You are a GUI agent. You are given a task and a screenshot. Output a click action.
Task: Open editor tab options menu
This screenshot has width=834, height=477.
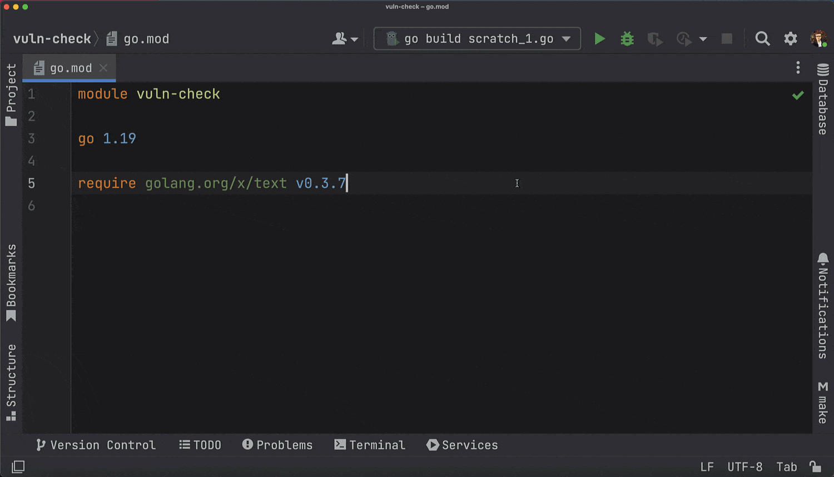[798, 68]
